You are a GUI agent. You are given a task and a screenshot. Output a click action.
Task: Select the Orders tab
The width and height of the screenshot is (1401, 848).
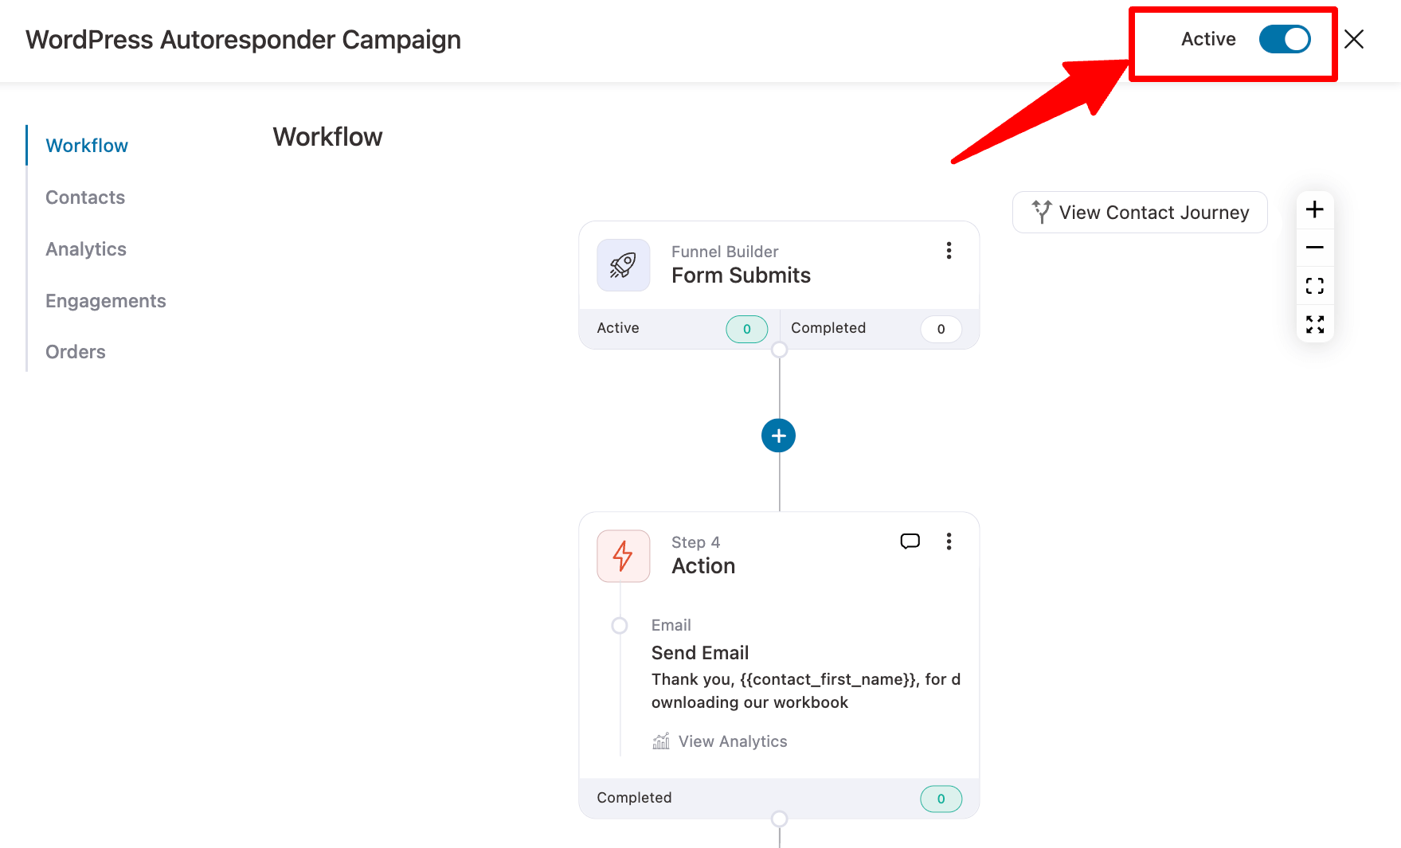[76, 352]
